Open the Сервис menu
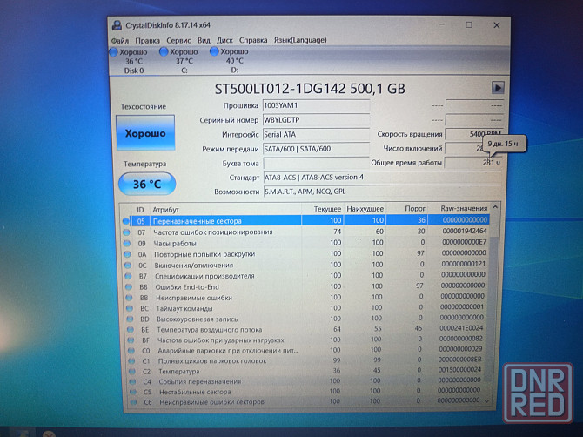The image size is (583, 437). point(178,41)
